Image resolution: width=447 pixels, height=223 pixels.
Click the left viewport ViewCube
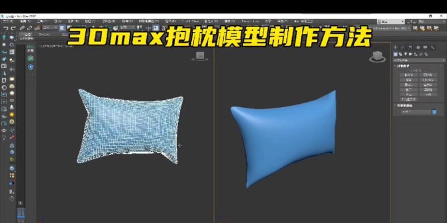199,56
